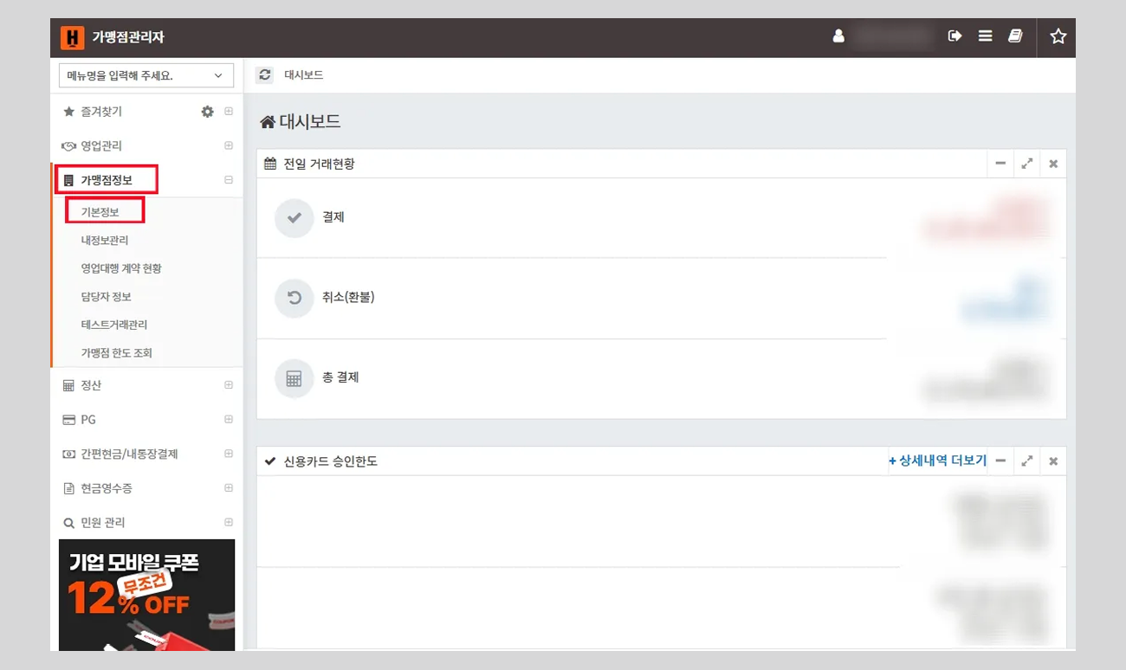Open the 메뉴명을 입력해 주세요 dropdown
Image resolution: width=1126 pixels, height=670 pixels.
pos(146,75)
